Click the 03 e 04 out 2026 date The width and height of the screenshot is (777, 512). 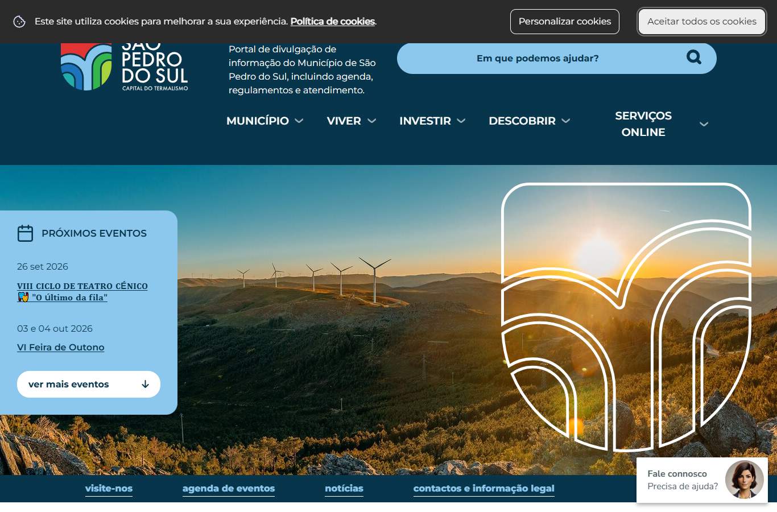tap(55, 328)
